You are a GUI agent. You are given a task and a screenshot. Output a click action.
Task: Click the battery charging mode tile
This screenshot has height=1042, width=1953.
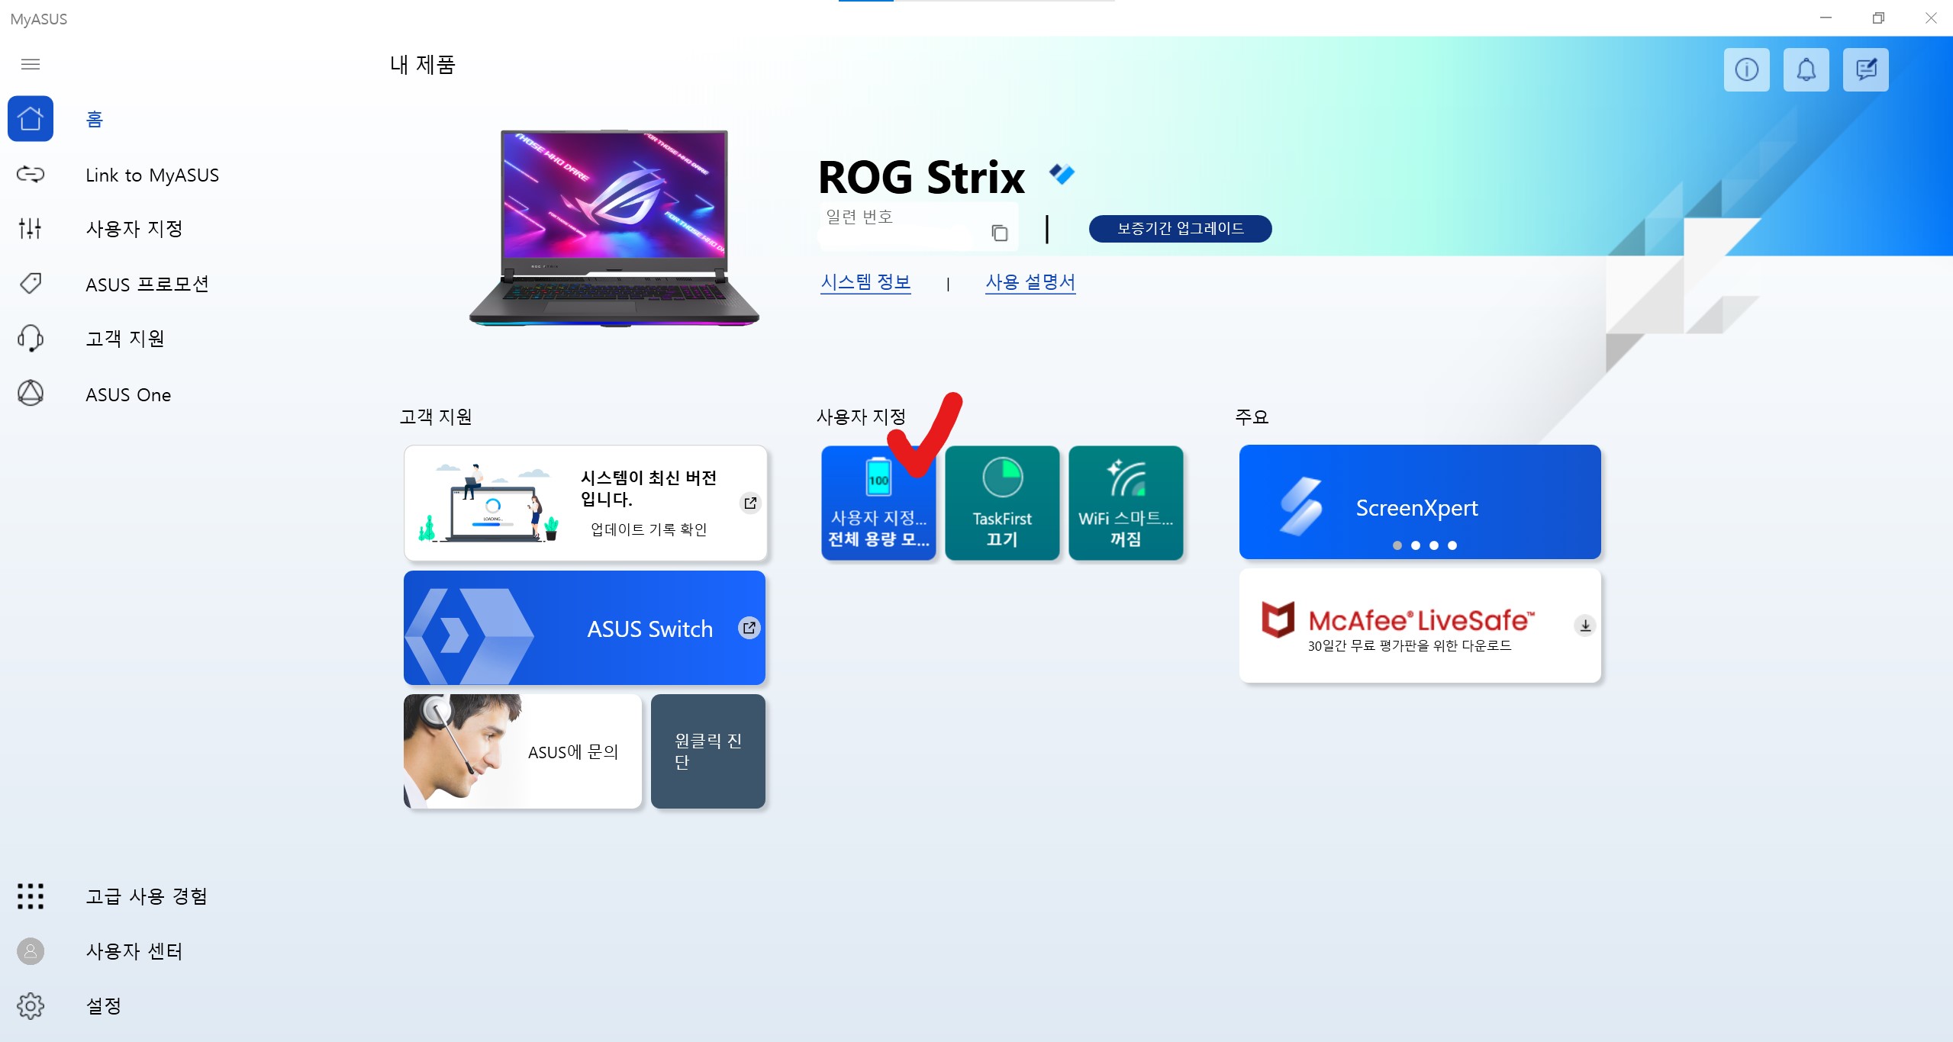(878, 503)
